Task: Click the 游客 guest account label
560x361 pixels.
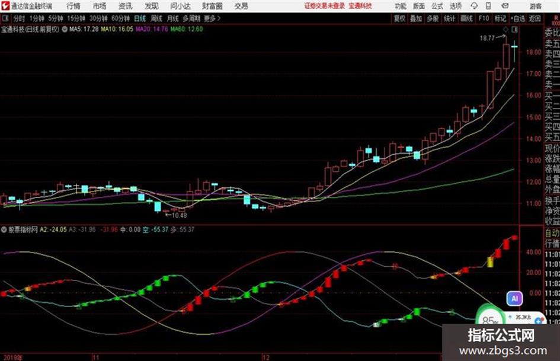Action: [536, 6]
